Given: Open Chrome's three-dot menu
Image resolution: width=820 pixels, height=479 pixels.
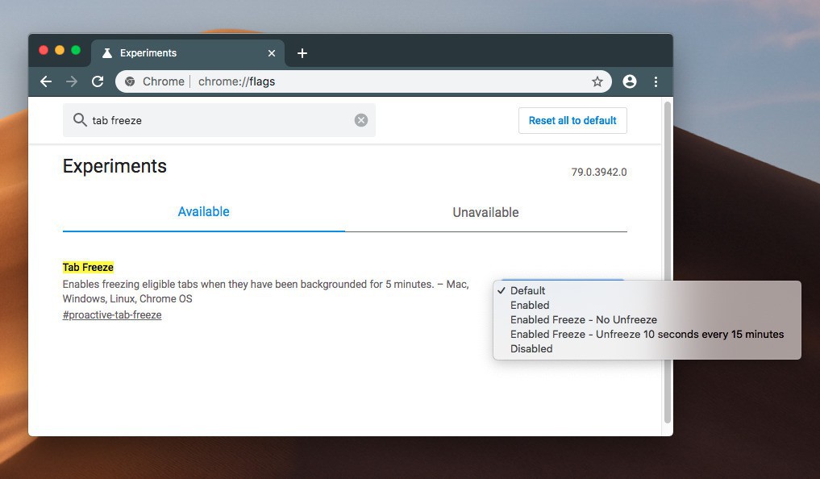Looking at the screenshot, I should coord(656,81).
